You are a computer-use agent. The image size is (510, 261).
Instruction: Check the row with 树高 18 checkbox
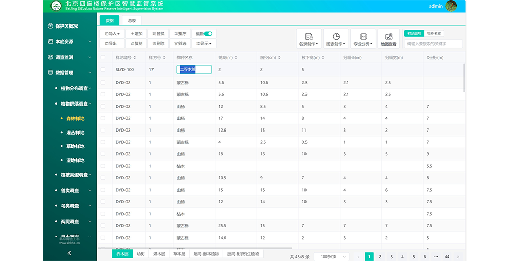103,154
